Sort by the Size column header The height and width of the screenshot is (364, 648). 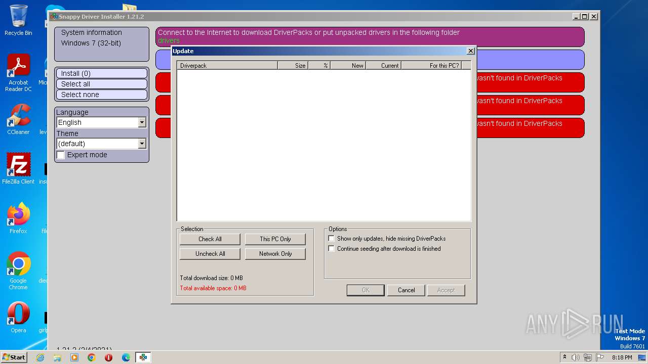293,65
